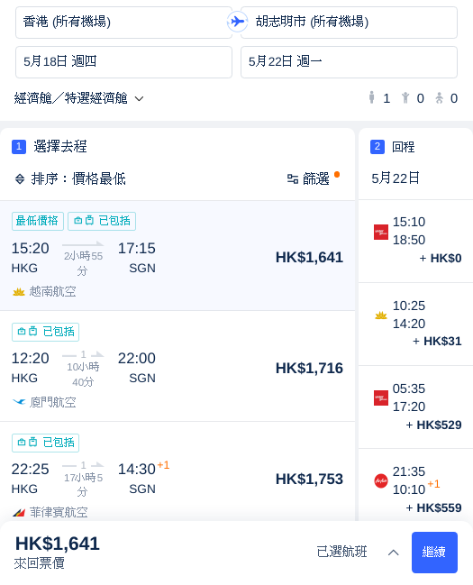Viewport: 473px width, 585px height.
Task: Click the sort arrows icon beside 排序
Action: coord(20,179)
